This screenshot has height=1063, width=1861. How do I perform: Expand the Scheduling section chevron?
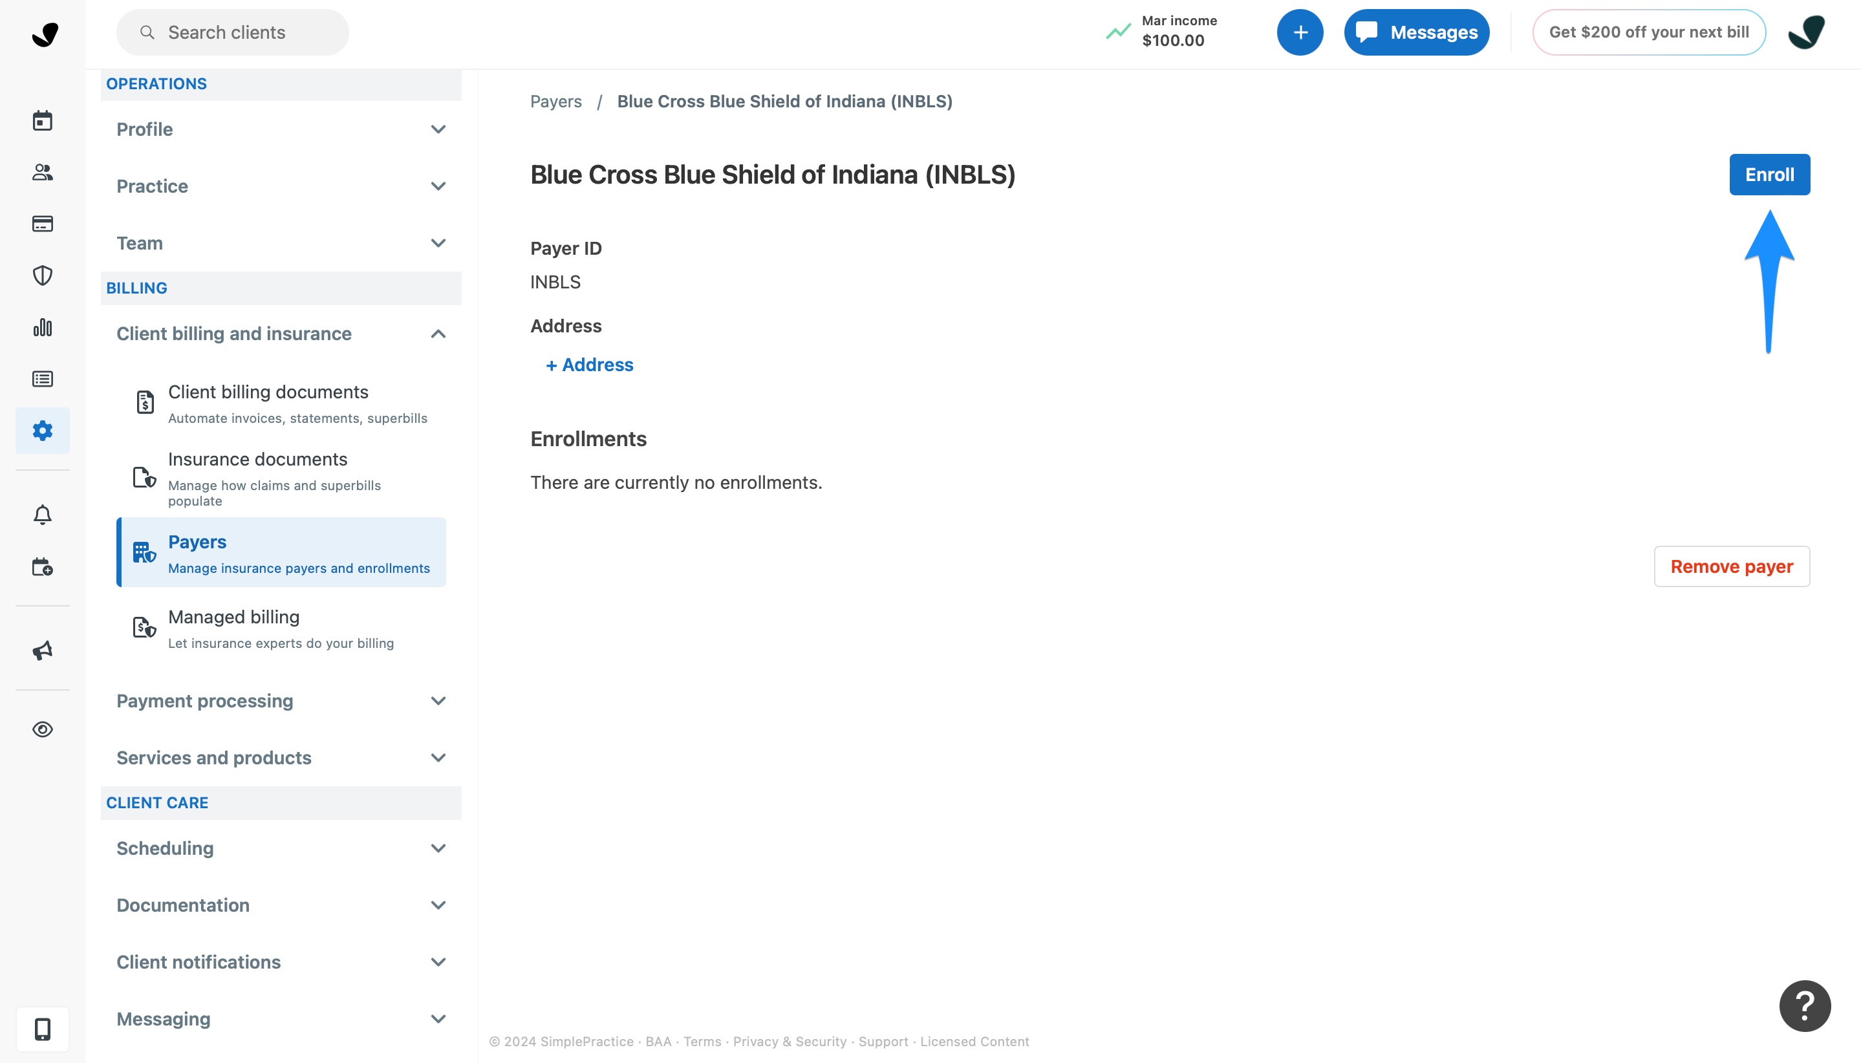click(x=438, y=848)
